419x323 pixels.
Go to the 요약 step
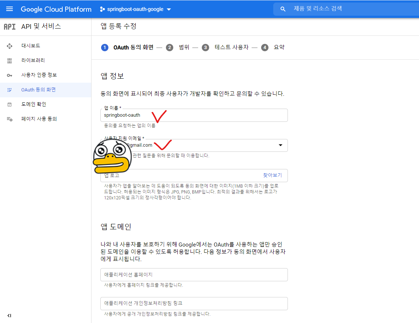coord(279,48)
